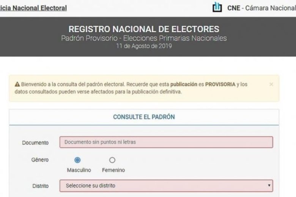Click the CONSULTE EL PADRÓN panel heading
Image resolution: width=296 pixels, height=197 pixels.
tap(144, 117)
